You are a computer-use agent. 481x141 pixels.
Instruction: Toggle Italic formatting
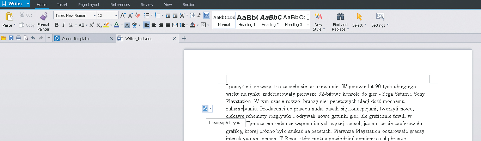63,25
